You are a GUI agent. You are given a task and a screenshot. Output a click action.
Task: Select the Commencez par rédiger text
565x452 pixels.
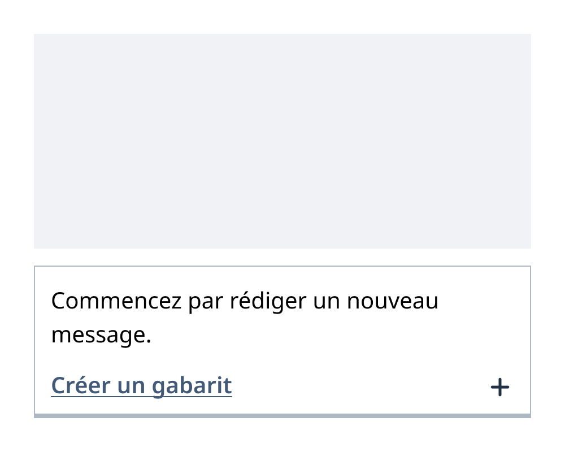245,301
